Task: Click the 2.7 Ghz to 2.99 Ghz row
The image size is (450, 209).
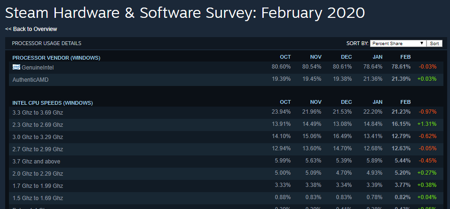Action: click(38, 149)
